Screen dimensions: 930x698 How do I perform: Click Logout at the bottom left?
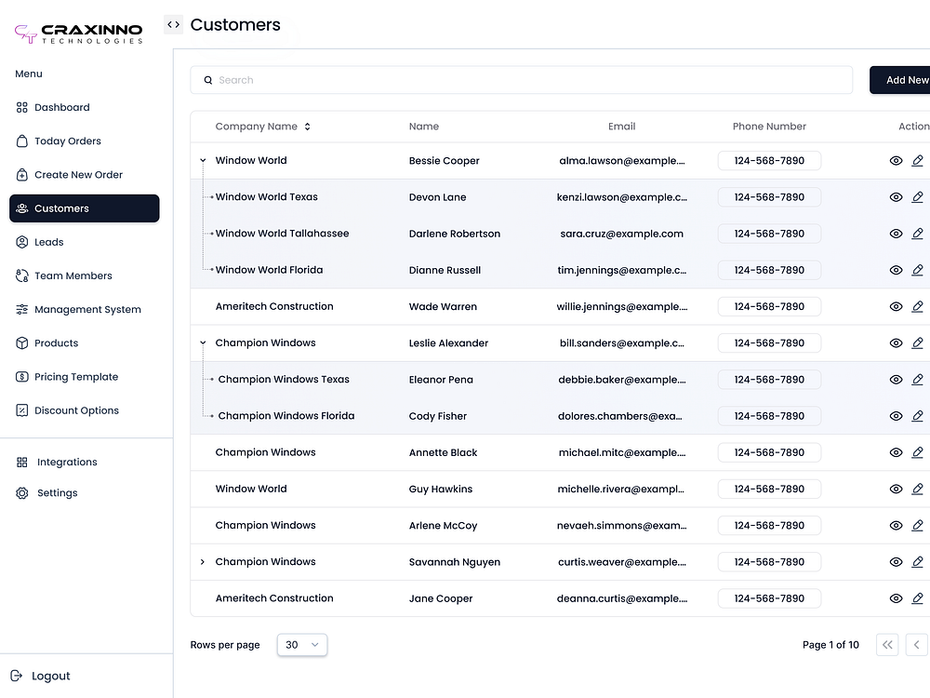[43, 676]
